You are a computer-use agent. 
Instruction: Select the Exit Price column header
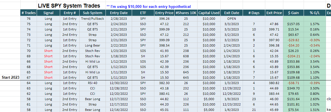coord(274,13)
